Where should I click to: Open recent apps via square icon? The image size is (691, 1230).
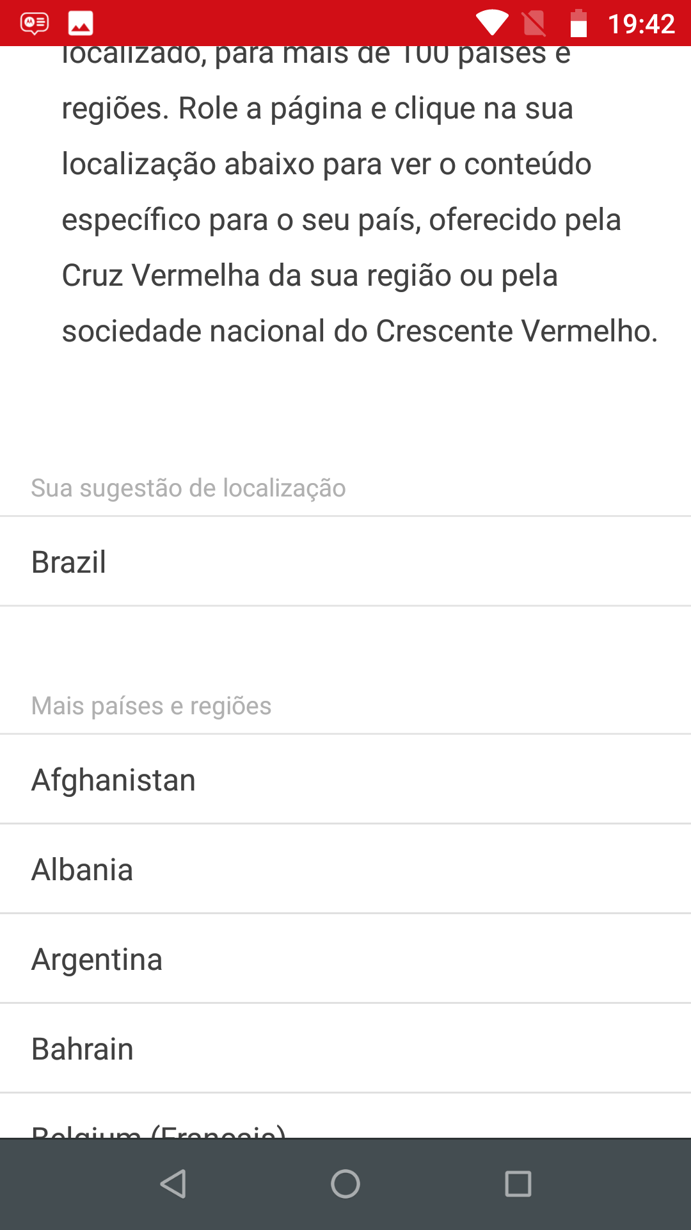pyautogui.click(x=518, y=1184)
